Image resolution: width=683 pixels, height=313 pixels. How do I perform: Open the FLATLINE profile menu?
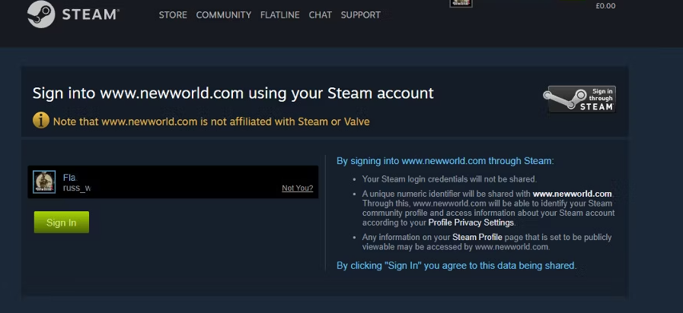(x=280, y=14)
